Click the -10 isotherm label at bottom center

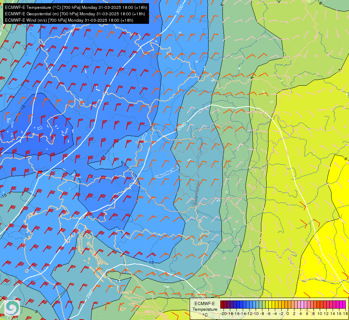(150, 262)
